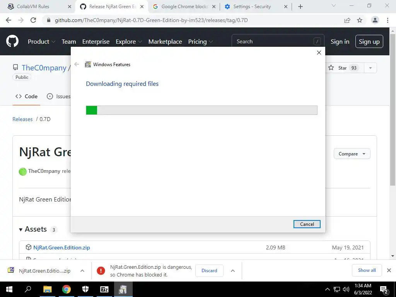The width and height of the screenshot is (396, 297).
Task: Collapse the Assets section
Action: [x=33, y=229]
